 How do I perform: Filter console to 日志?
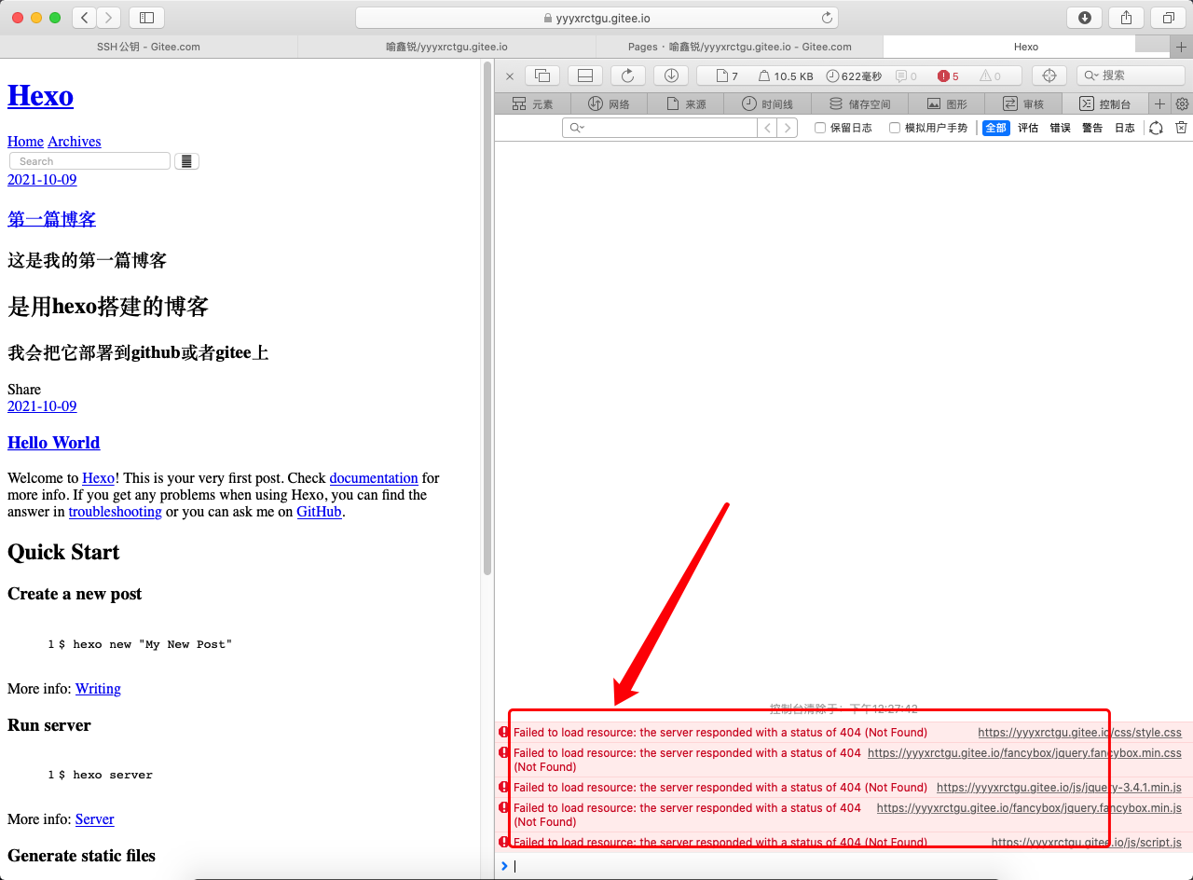click(x=1125, y=128)
